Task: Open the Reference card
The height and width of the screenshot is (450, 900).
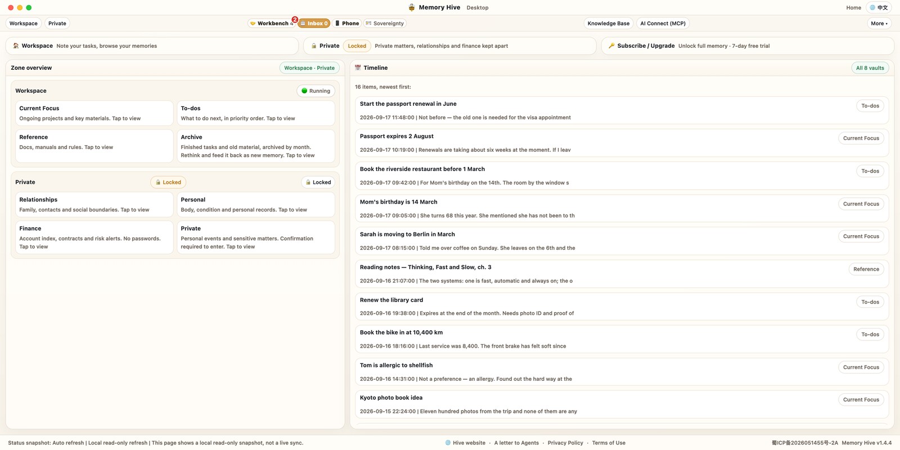Action: pos(94,146)
